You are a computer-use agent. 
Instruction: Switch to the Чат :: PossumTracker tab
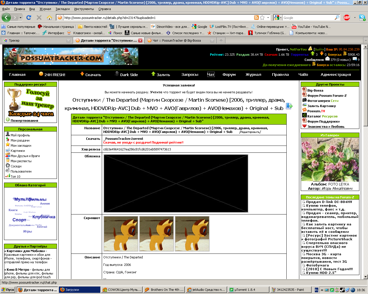pos(181,40)
